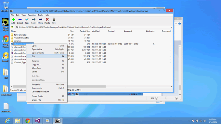
Task: Click zoom slider handle in background window
Action: coord(166,98)
